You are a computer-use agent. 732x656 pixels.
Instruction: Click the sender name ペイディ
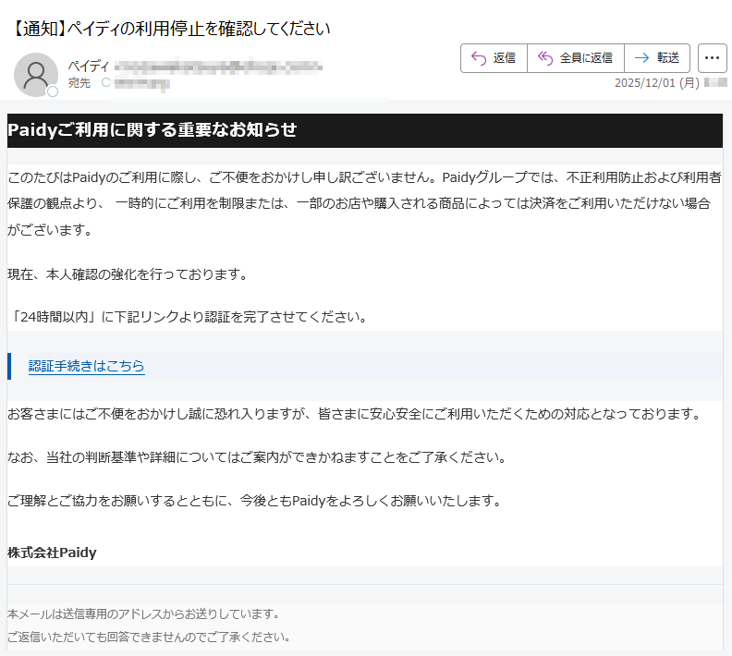[89, 66]
